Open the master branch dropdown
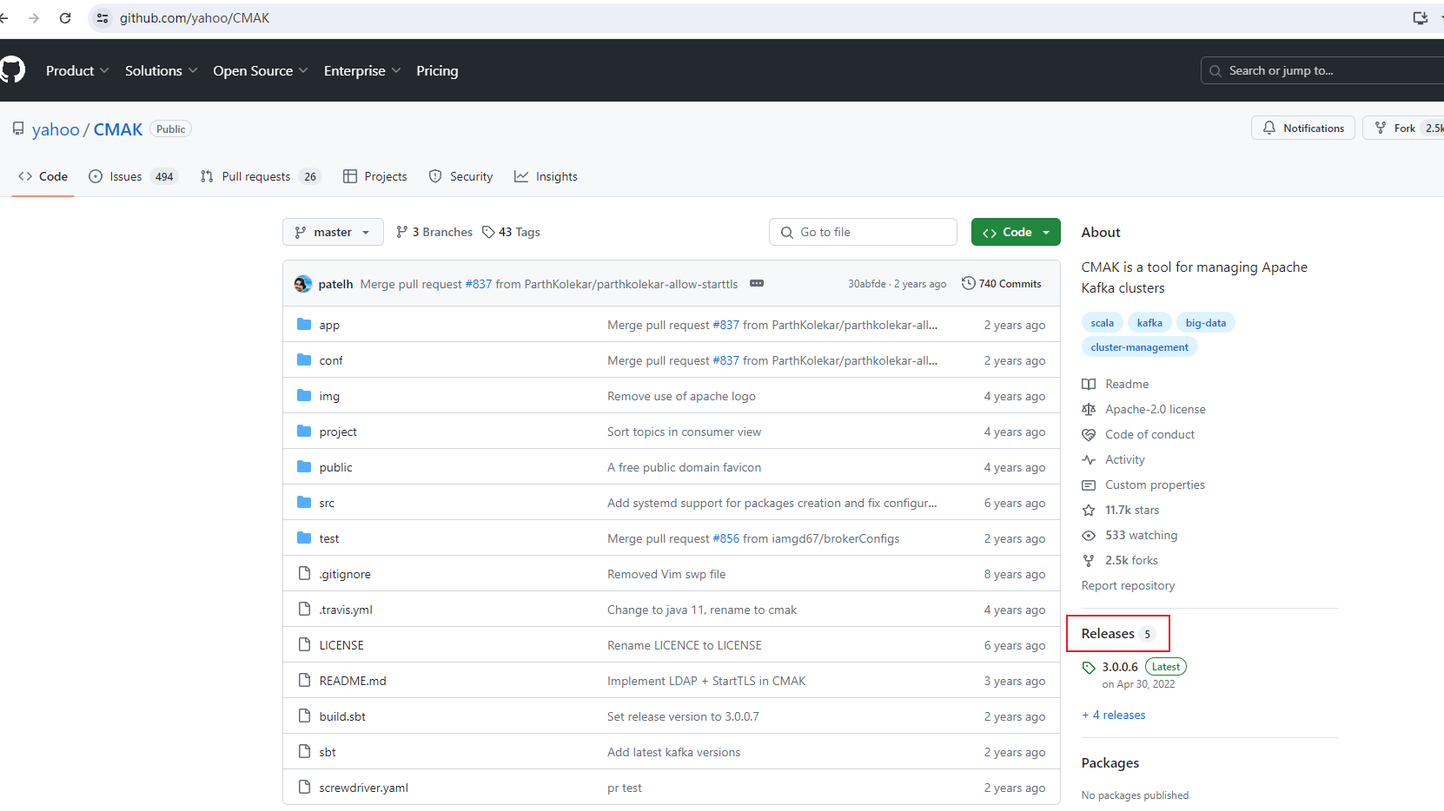 (333, 232)
